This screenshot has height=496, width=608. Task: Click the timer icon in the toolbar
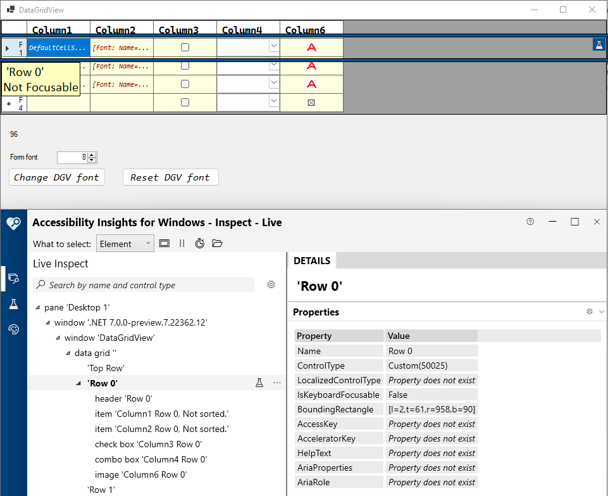199,243
